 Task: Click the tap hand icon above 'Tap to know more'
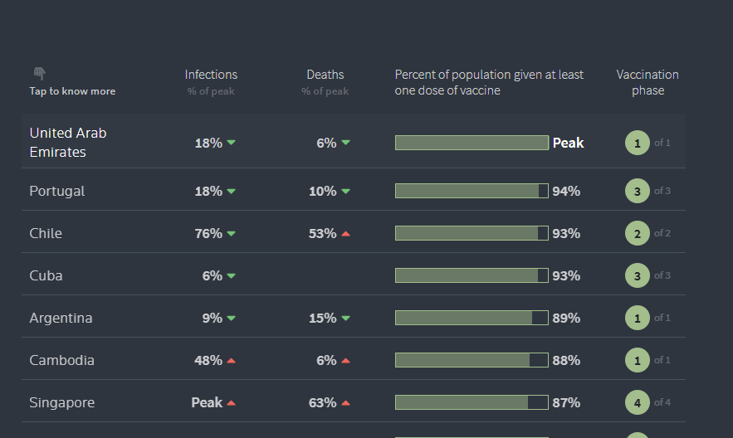(x=39, y=74)
